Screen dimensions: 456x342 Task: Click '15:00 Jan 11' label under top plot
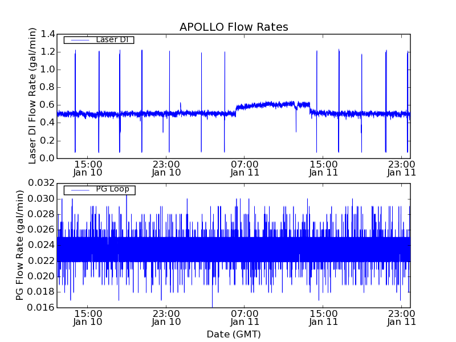(x=323, y=168)
